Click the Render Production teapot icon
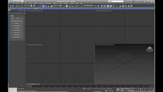The width and height of the screenshot is (163, 92). [126, 6]
